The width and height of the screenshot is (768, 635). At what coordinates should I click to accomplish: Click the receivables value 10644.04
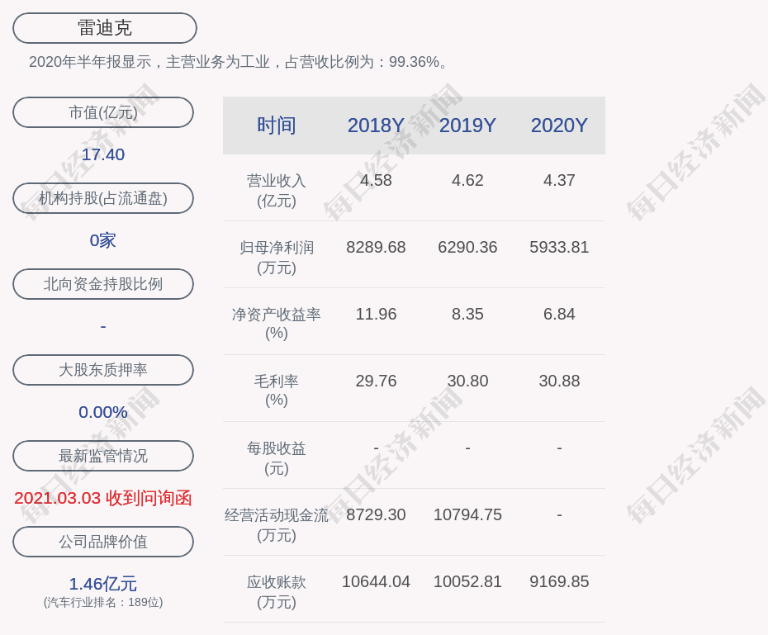pyautogui.click(x=377, y=581)
